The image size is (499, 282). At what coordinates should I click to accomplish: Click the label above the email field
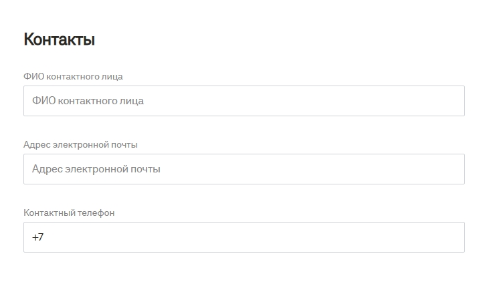coord(80,144)
